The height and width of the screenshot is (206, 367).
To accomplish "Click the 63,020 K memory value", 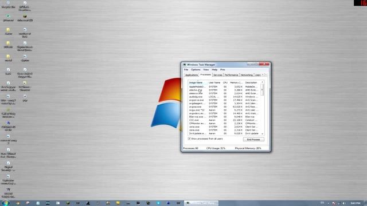I will [x=237, y=107].
